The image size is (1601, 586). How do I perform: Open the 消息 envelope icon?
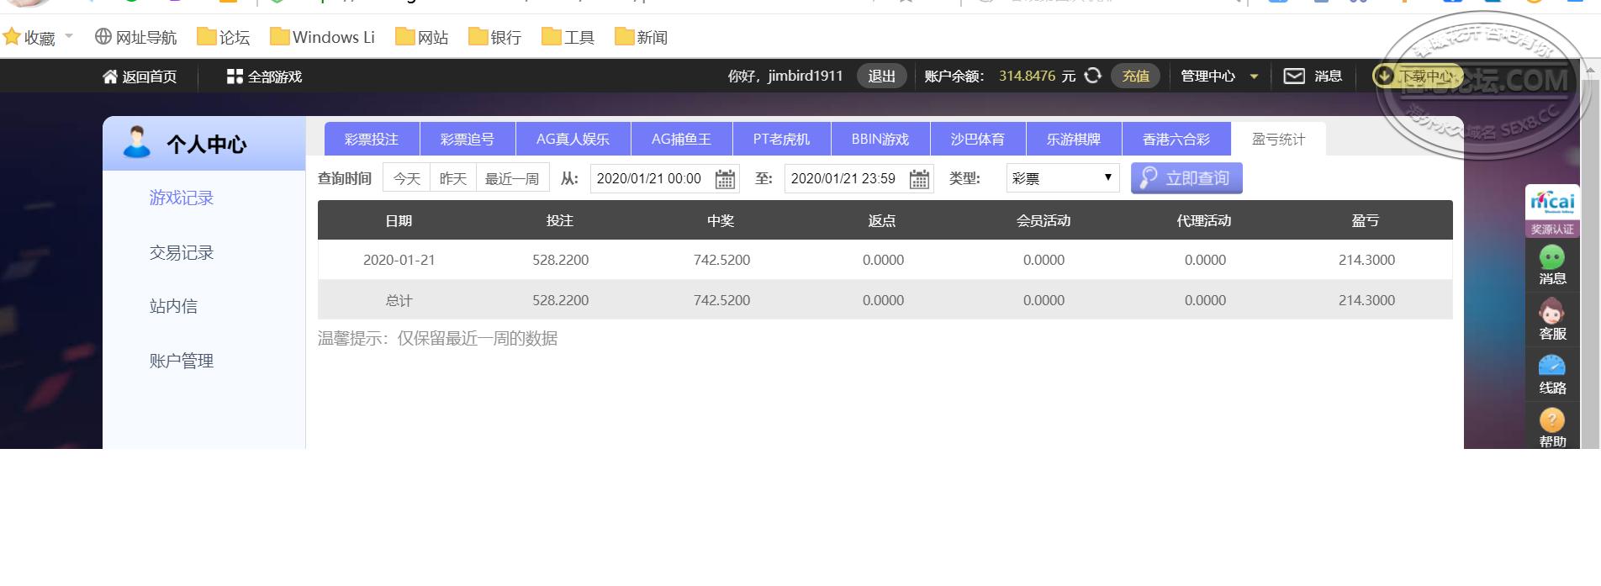point(1294,77)
